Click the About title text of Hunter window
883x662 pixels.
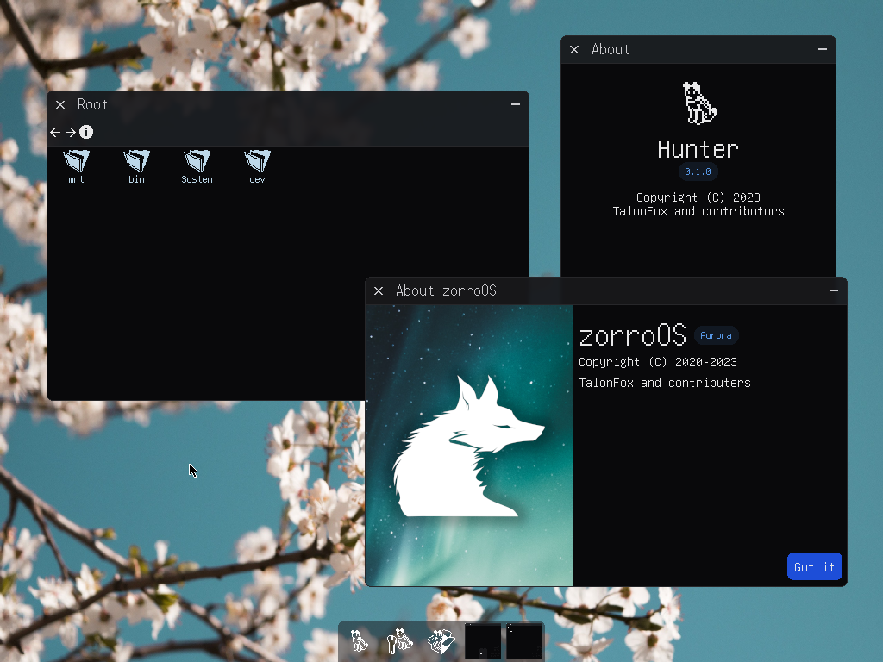tap(611, 49)
